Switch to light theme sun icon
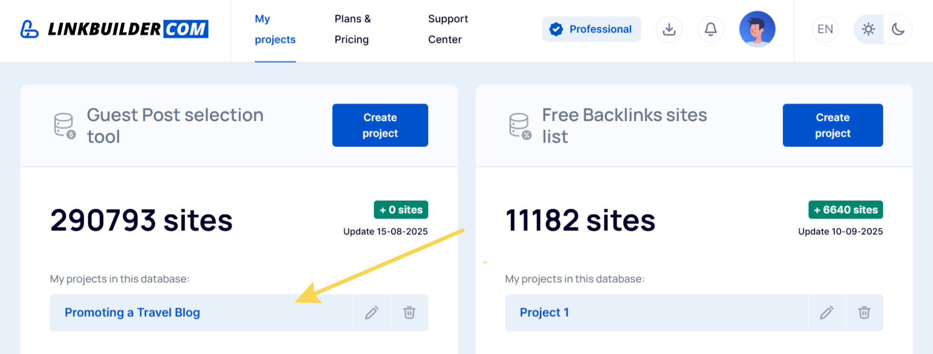This screenshot has width=933, height=354. pos(868,29)
